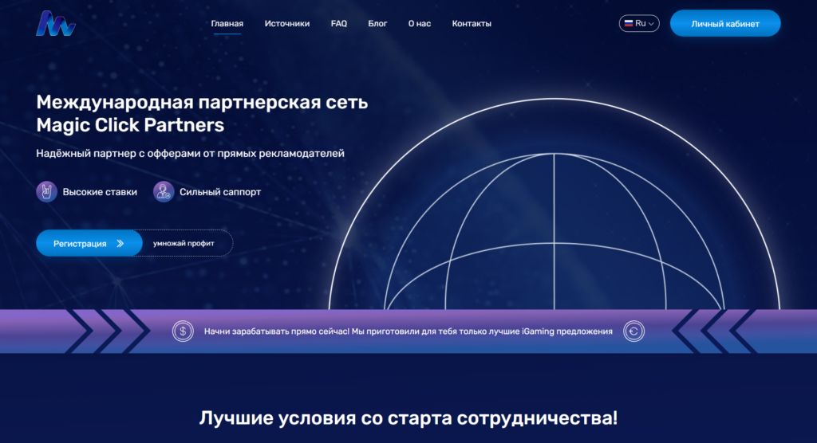This screenshot has height=443, width=817.
Task: Click the Лучшие условия со старта сотрудничества heading
Action: 408,418
